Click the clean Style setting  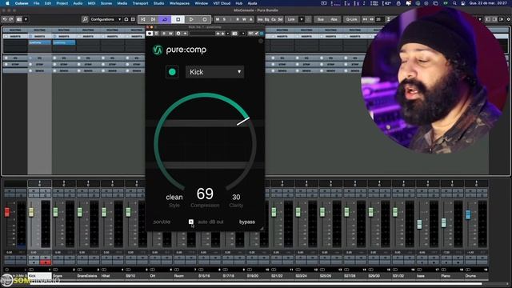coord(174,198)
